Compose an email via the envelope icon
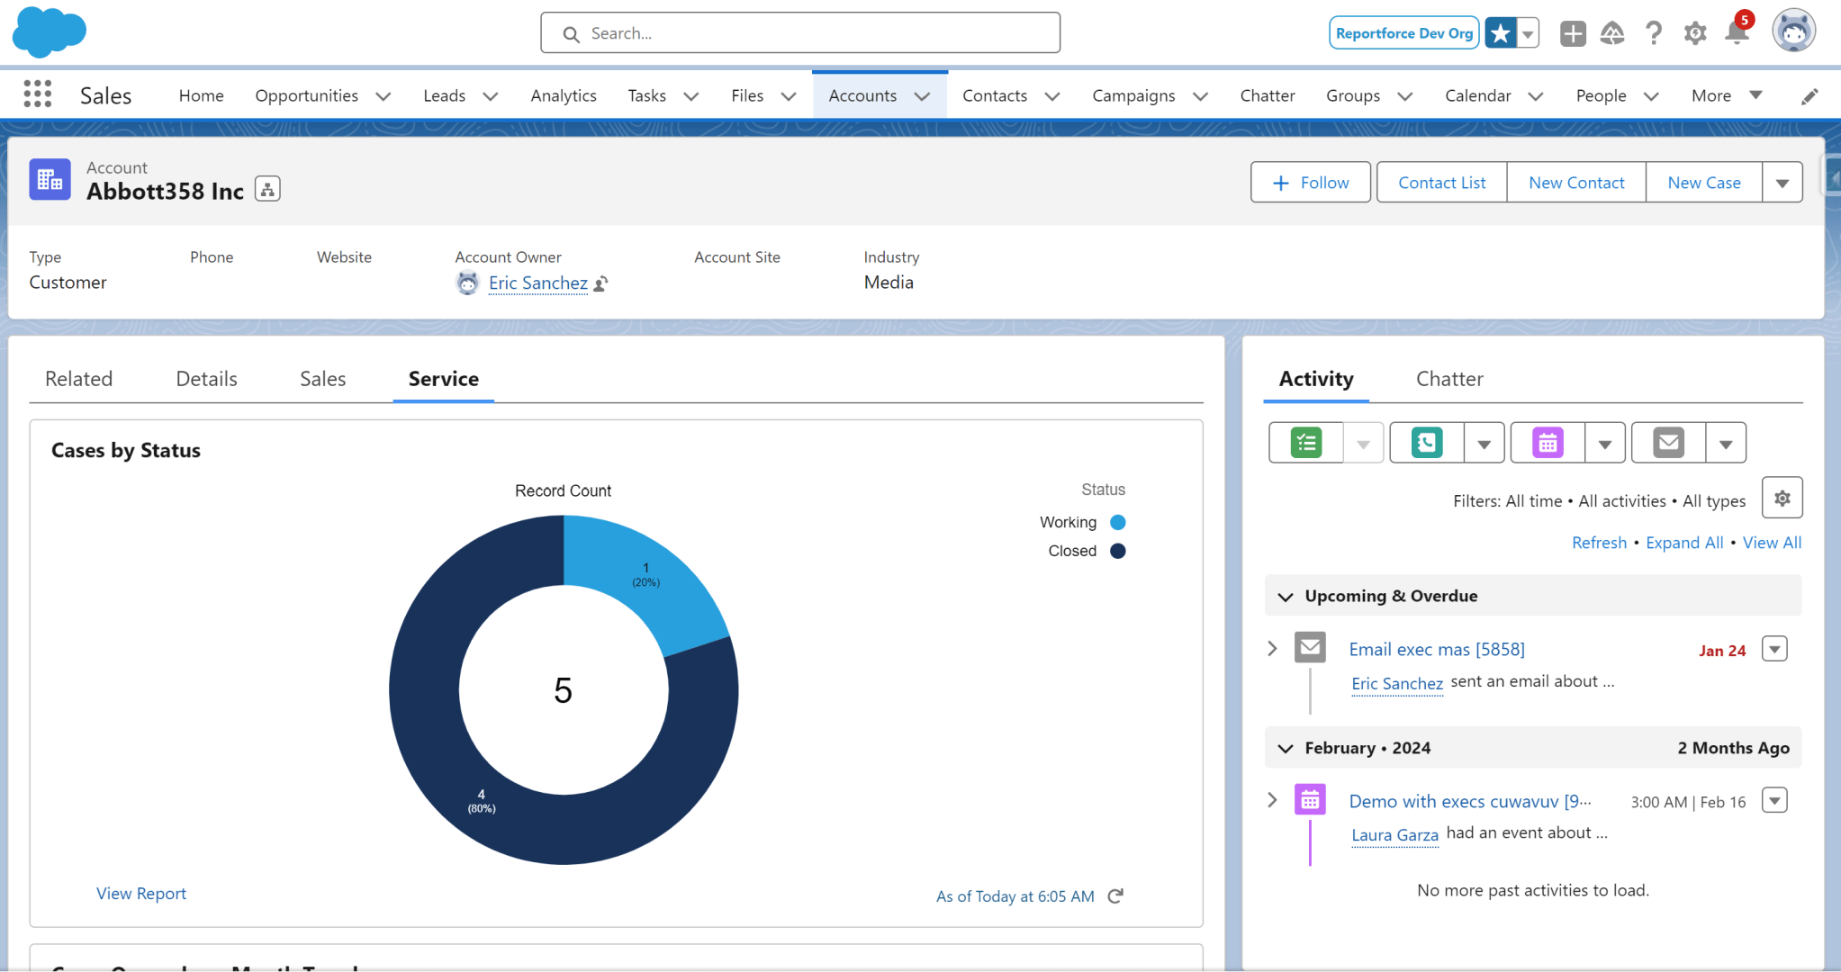 pyautogui.click(x=1669, y=442)
